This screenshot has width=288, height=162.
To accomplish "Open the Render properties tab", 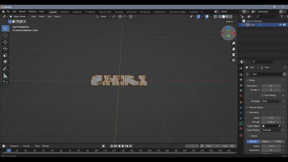I will tap(241, 75).
